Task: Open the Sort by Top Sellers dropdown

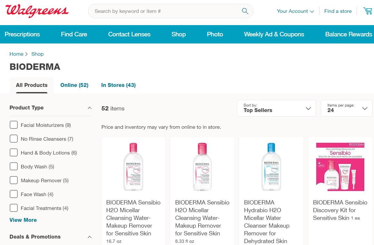Action: (276, 108)
